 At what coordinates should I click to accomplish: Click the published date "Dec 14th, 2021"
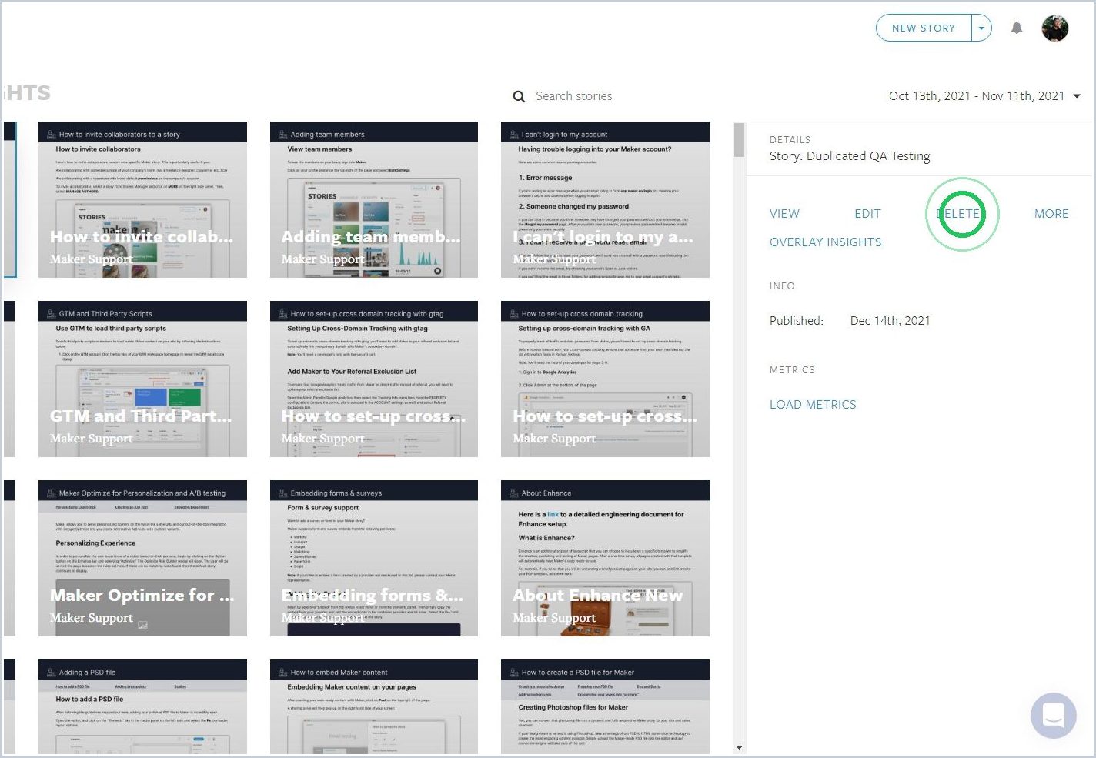click(890, 321)
